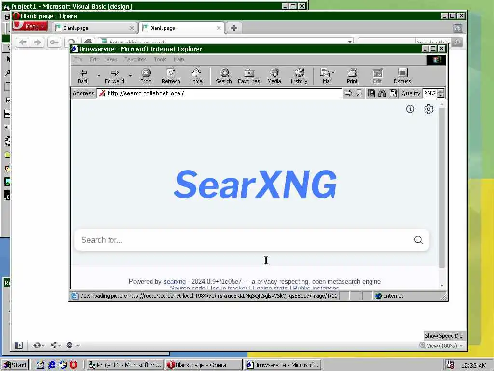Follow the searxng link in footer
This screenshot has height=371, width=494.
[175, 282]
